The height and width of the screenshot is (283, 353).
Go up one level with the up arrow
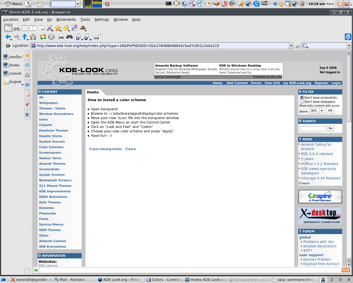click(25, 37)
